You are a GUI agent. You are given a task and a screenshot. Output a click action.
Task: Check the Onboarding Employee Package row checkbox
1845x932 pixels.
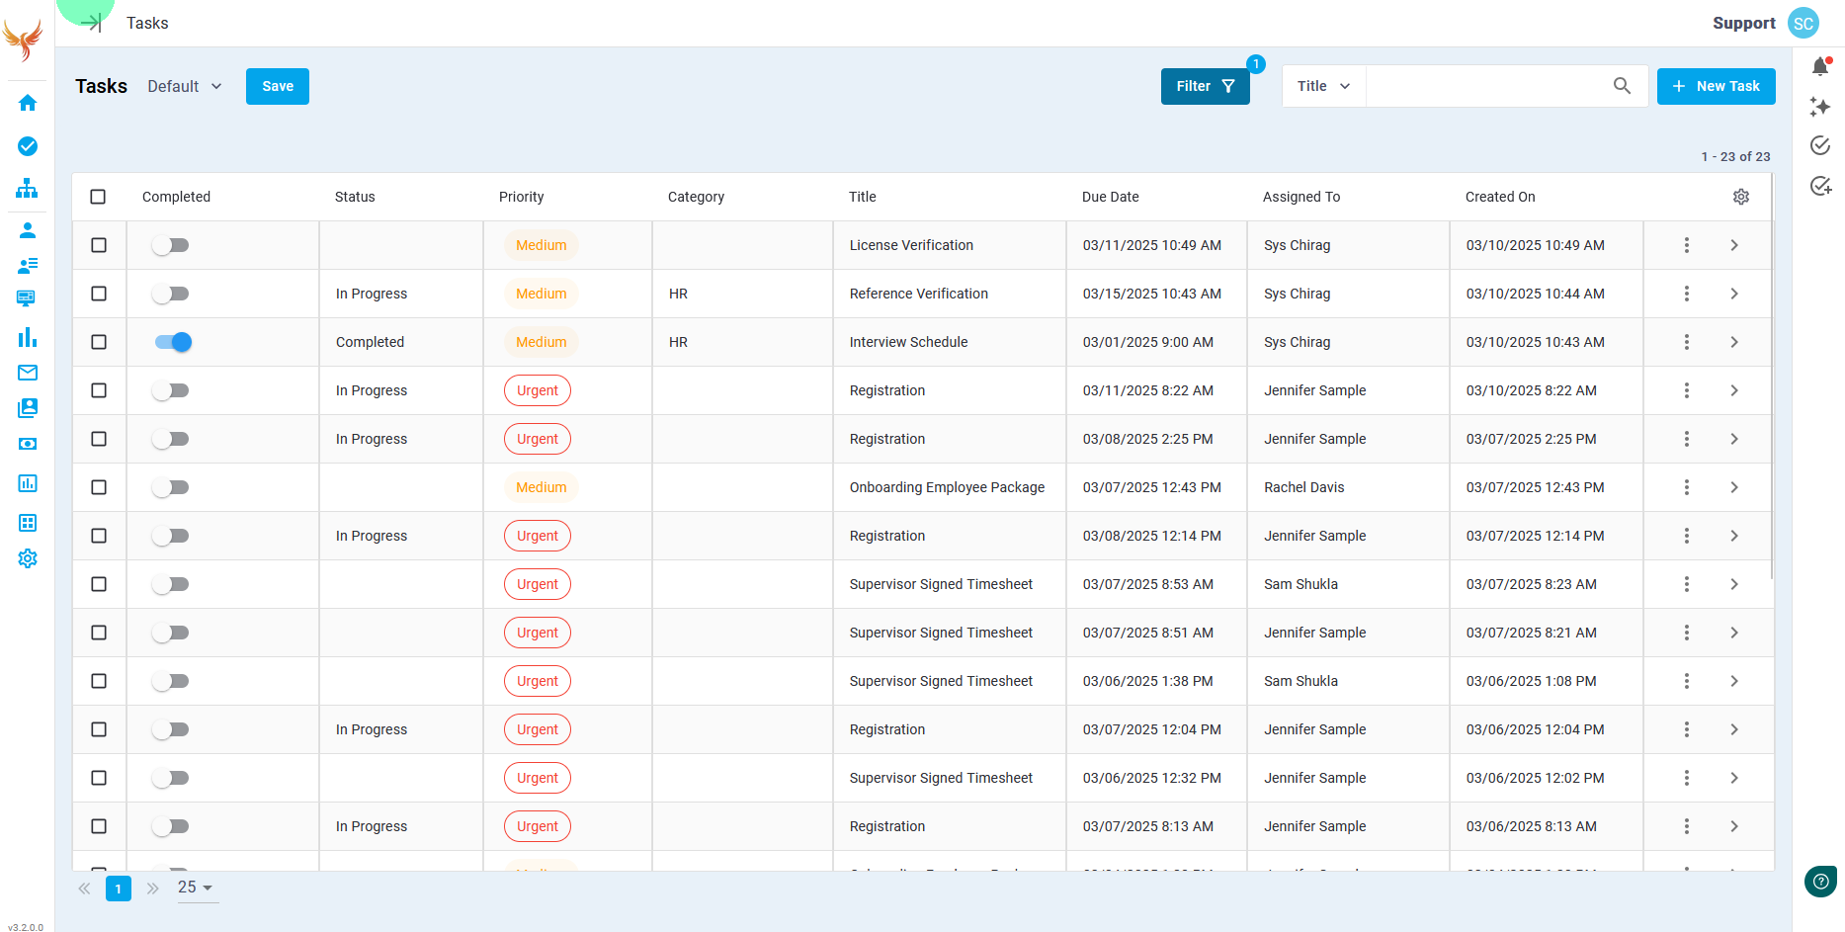99,487
